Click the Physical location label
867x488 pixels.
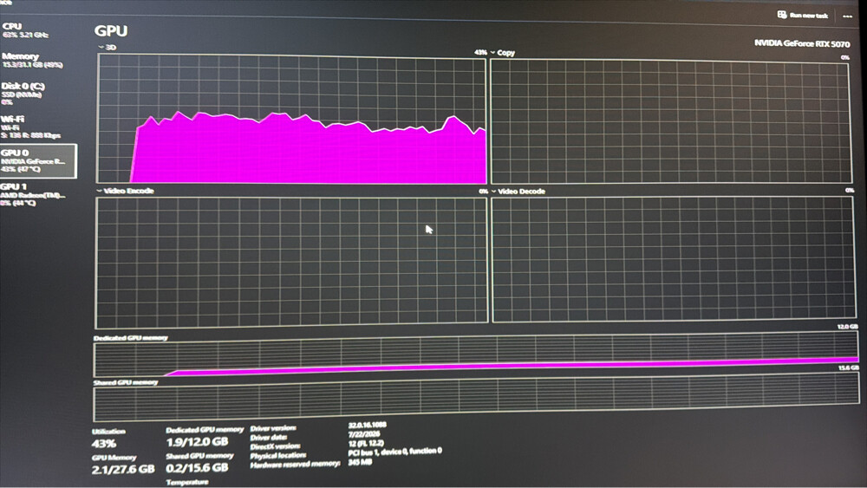click(x=278, y=455)
